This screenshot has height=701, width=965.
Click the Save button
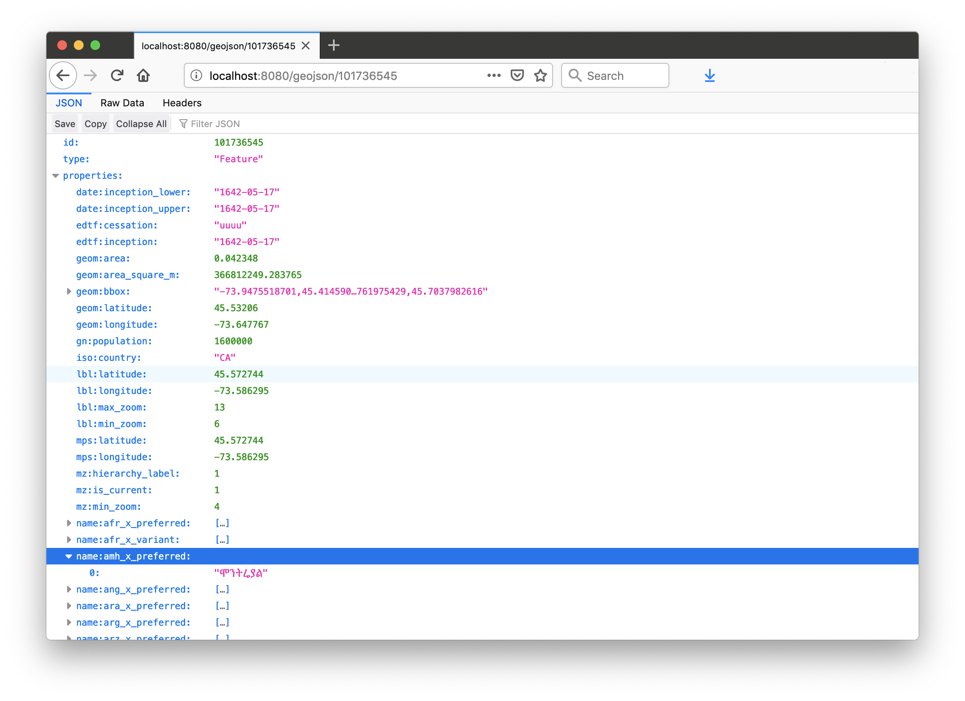pyautogui.click(x=65, y=124)
